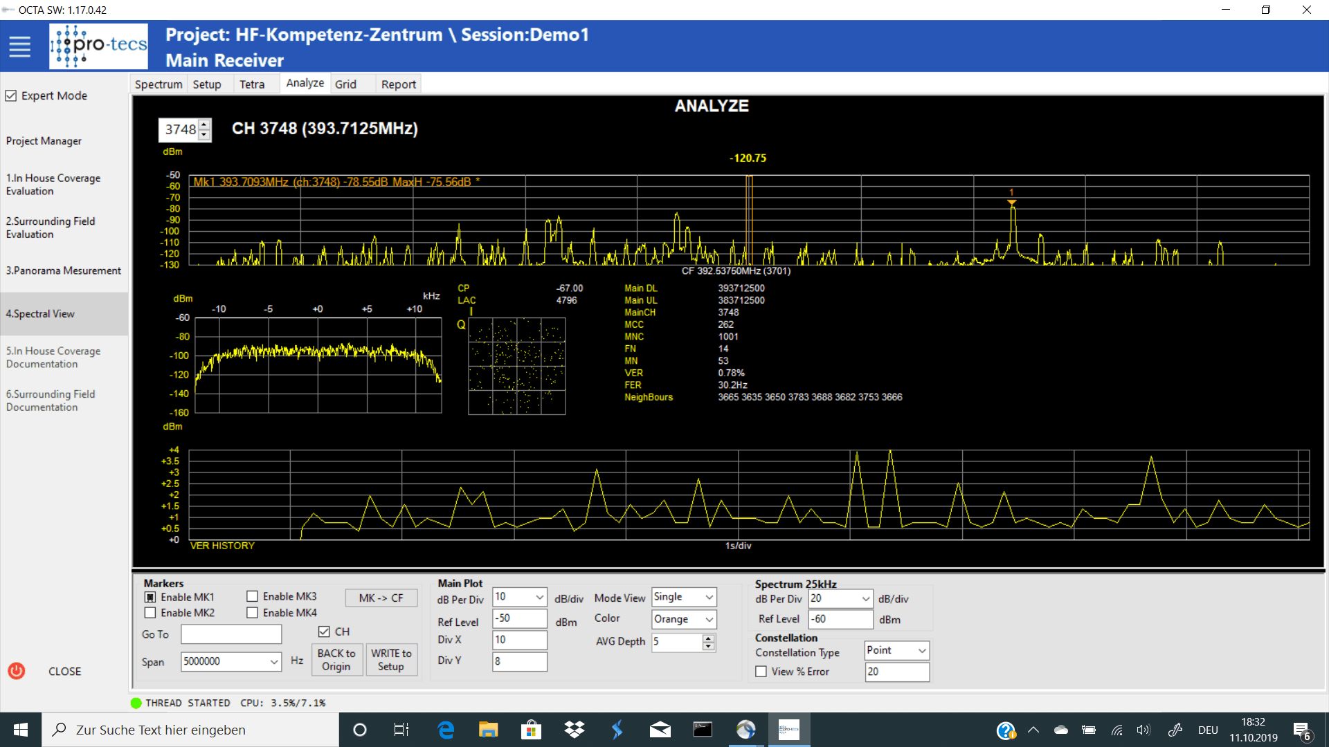Check View % Error option
The width and height of the screenshot is (1329, 747).
click(761, 672)
